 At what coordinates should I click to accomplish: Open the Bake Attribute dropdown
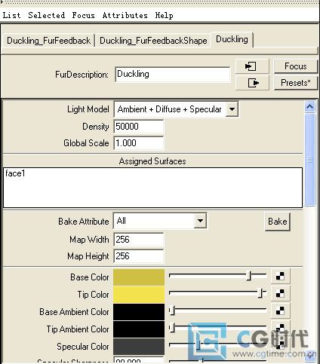[x=200, y=221]
